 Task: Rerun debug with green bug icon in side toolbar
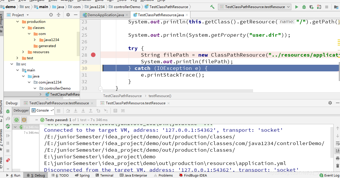click(x=8, y=111)
